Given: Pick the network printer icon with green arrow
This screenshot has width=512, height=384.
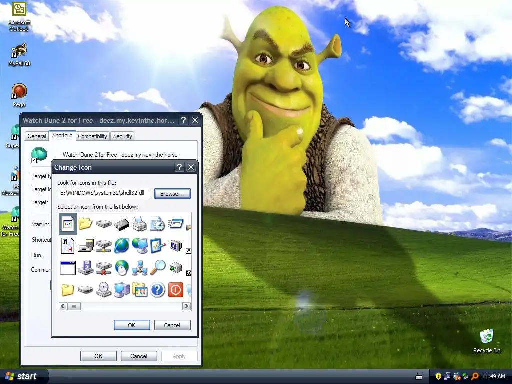Looking at the screenshot, I should click(175, 268).
